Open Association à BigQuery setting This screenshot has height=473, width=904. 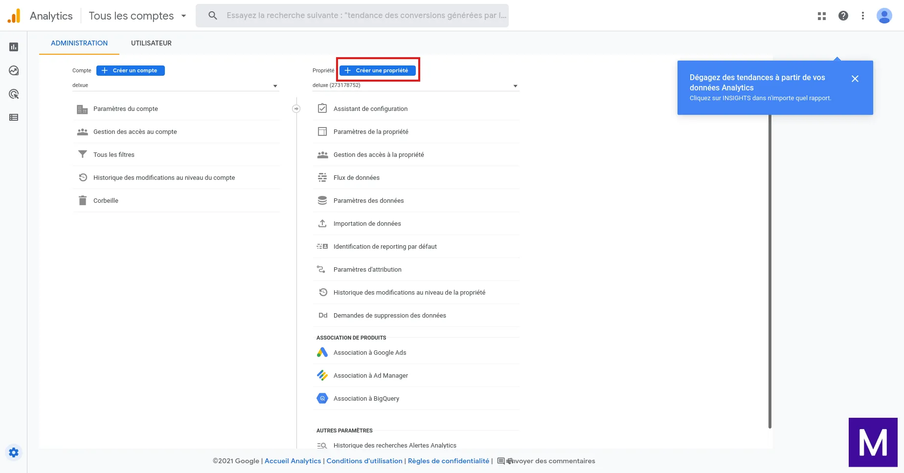366,398
